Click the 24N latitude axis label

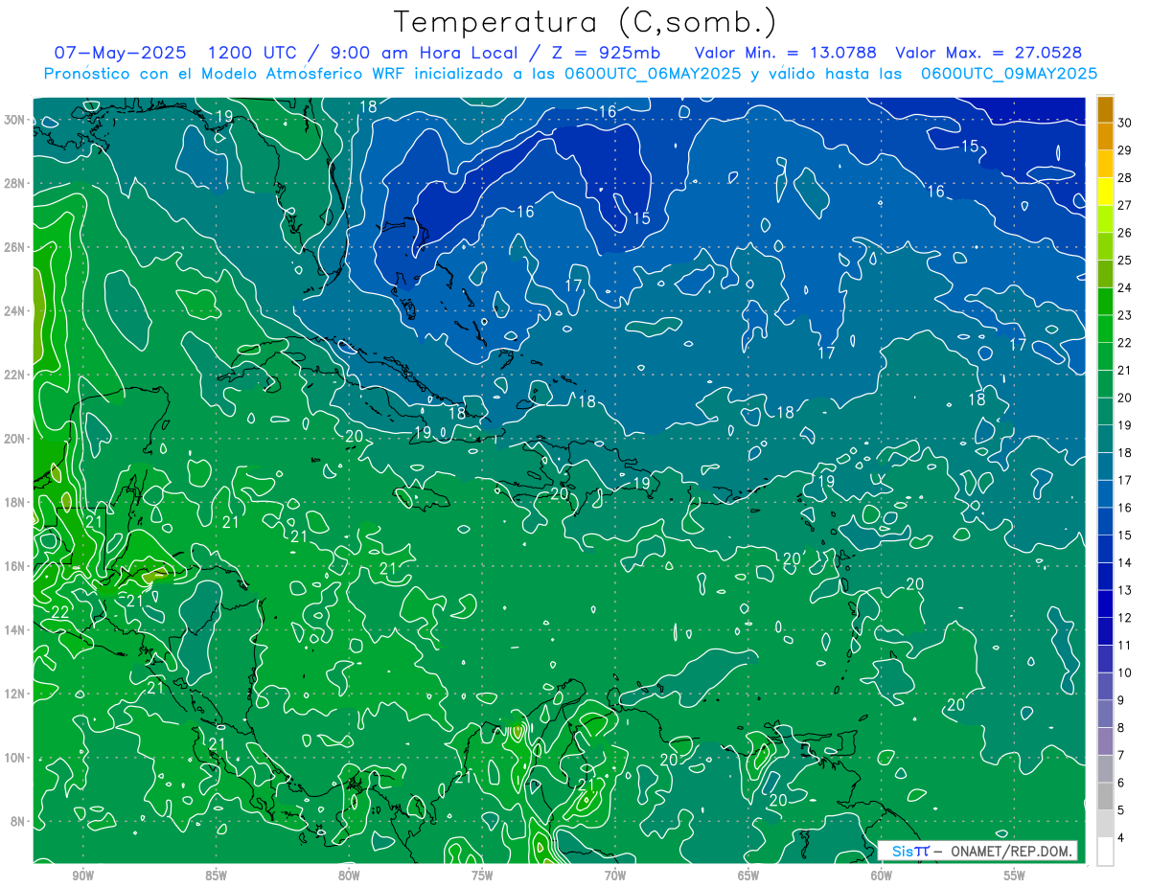(x=15, y=310)
